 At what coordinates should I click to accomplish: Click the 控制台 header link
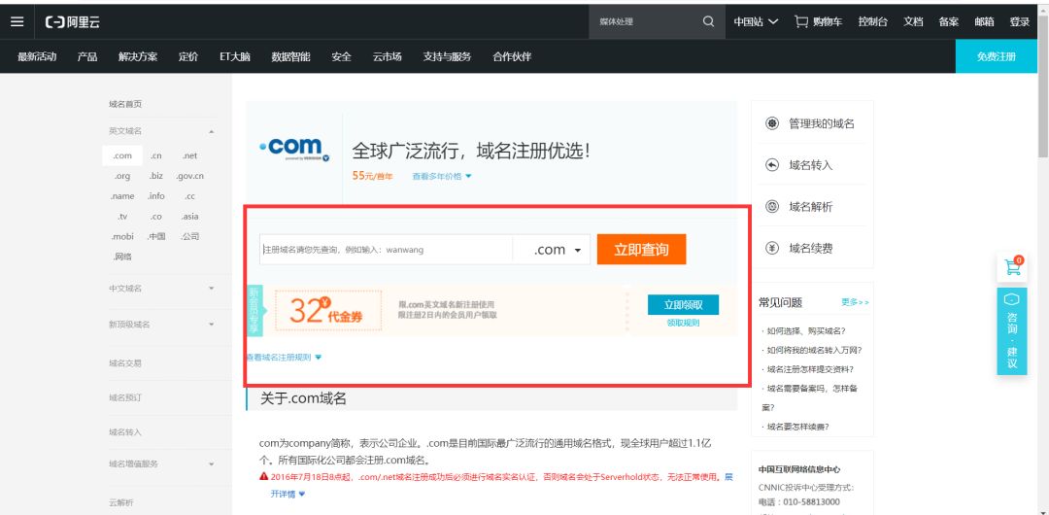tap(873, 21)
